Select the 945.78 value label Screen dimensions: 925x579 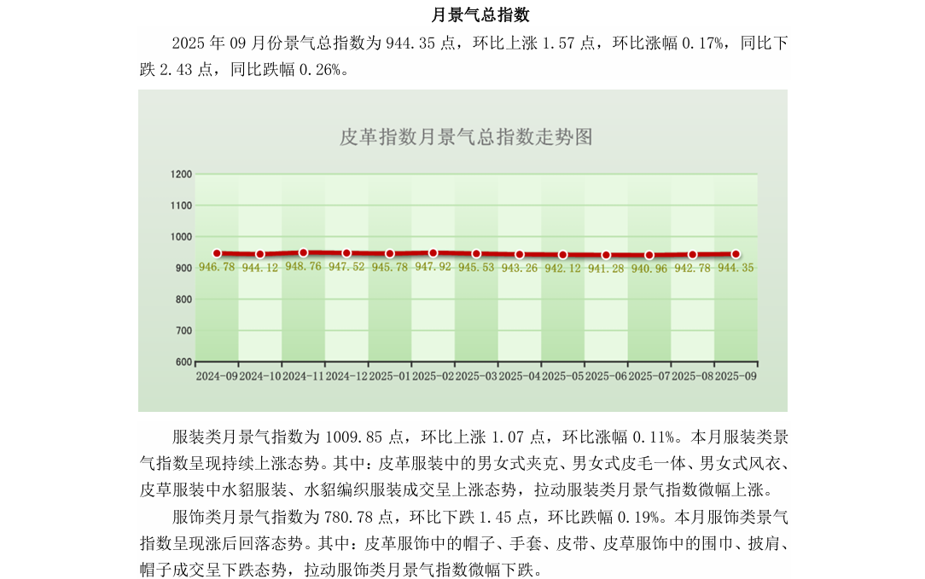point(390,268)
